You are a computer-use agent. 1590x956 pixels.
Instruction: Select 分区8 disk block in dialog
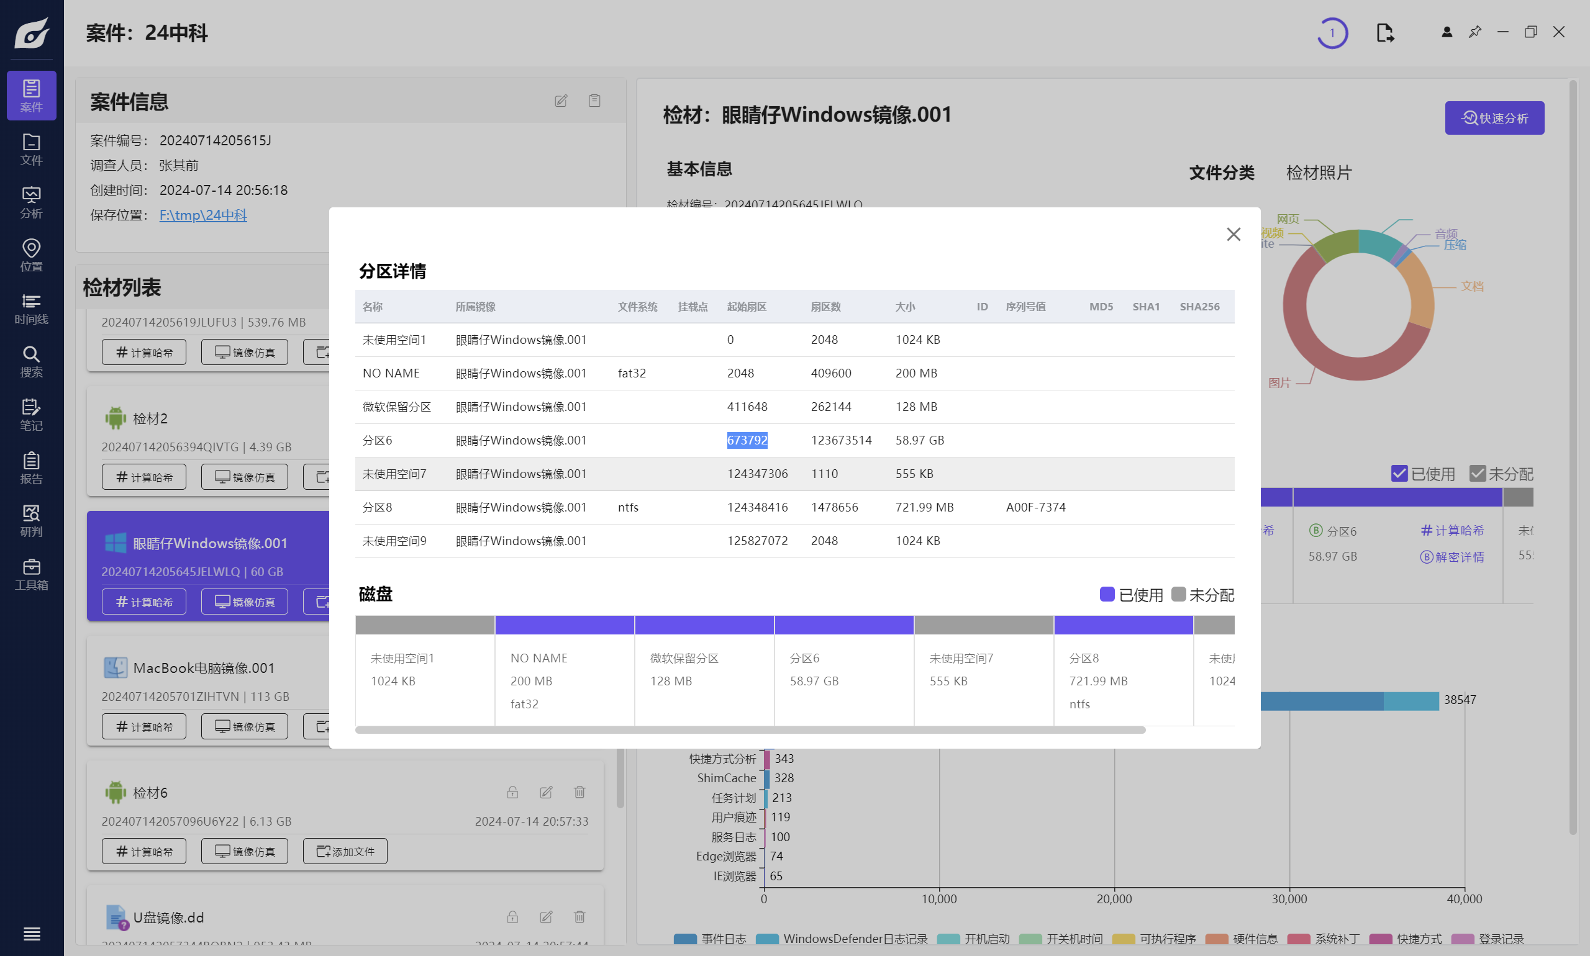(1124, 670)
